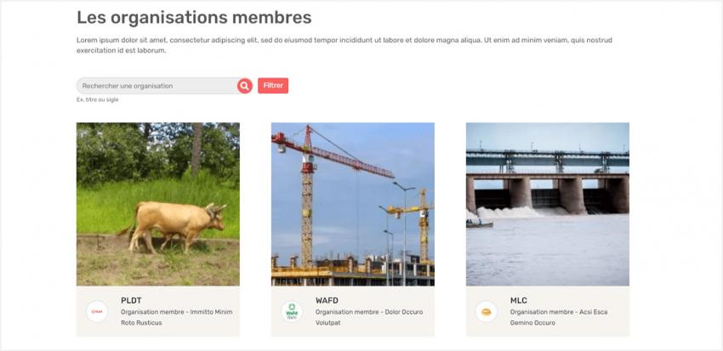Open the PLDT organisation title link
The width and height of the screenshot is (723, 351).
pyautogui.click(x=131, y=300)
